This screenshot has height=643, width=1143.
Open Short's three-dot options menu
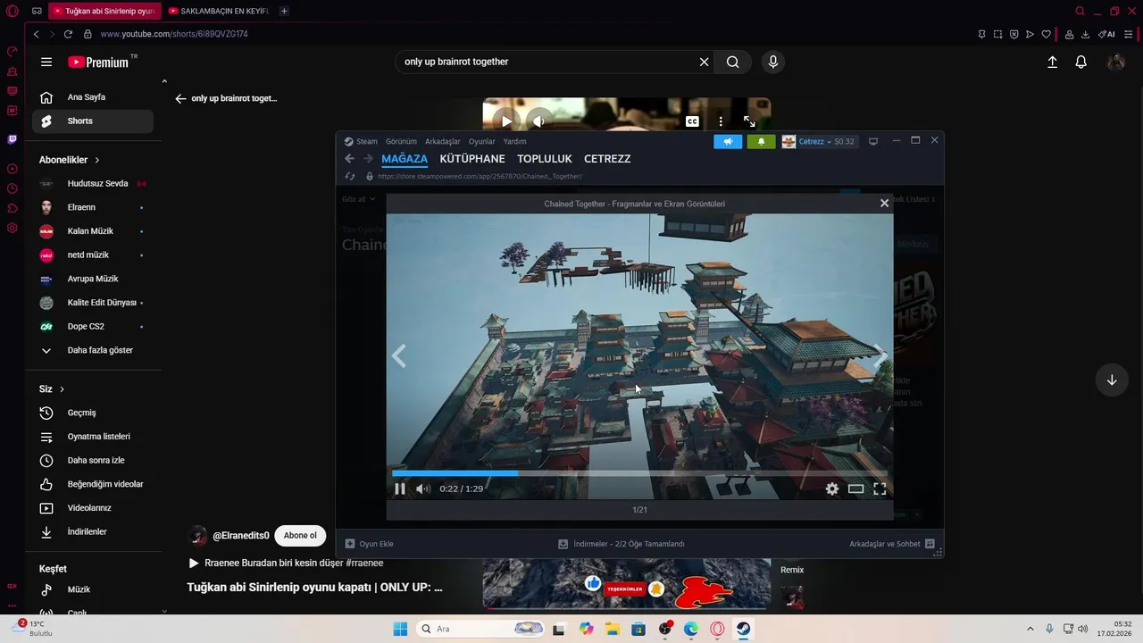click(721, 121)
